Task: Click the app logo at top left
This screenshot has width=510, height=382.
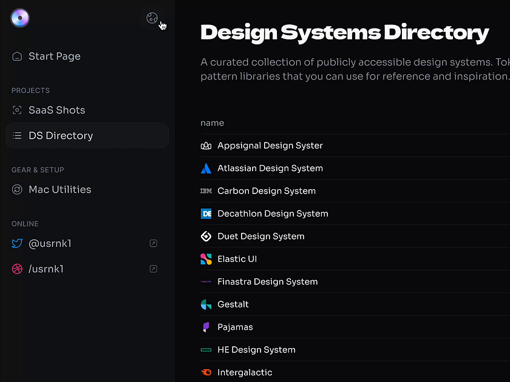Action: (x=19, y=18)
